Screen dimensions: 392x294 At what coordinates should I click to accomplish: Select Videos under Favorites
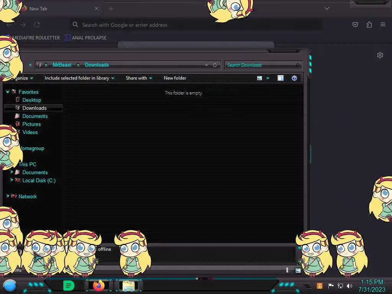click(x=30, y=132)
